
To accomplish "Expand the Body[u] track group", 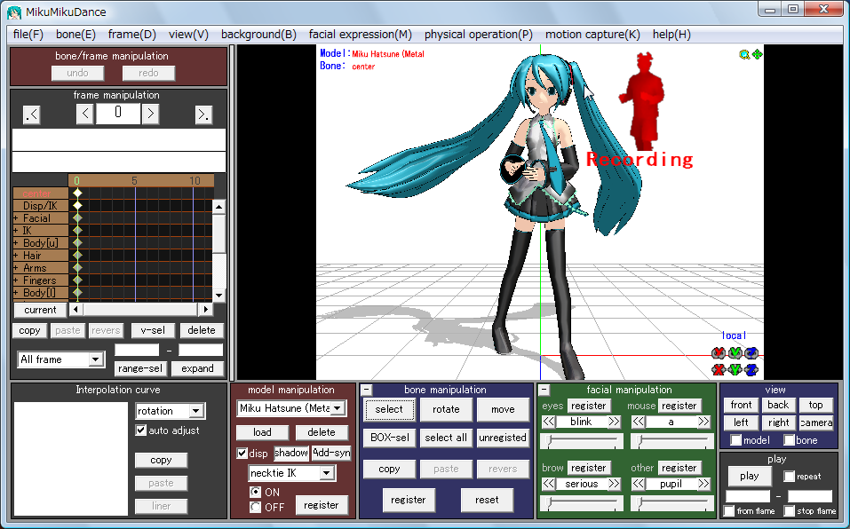I will pos(16,243).
